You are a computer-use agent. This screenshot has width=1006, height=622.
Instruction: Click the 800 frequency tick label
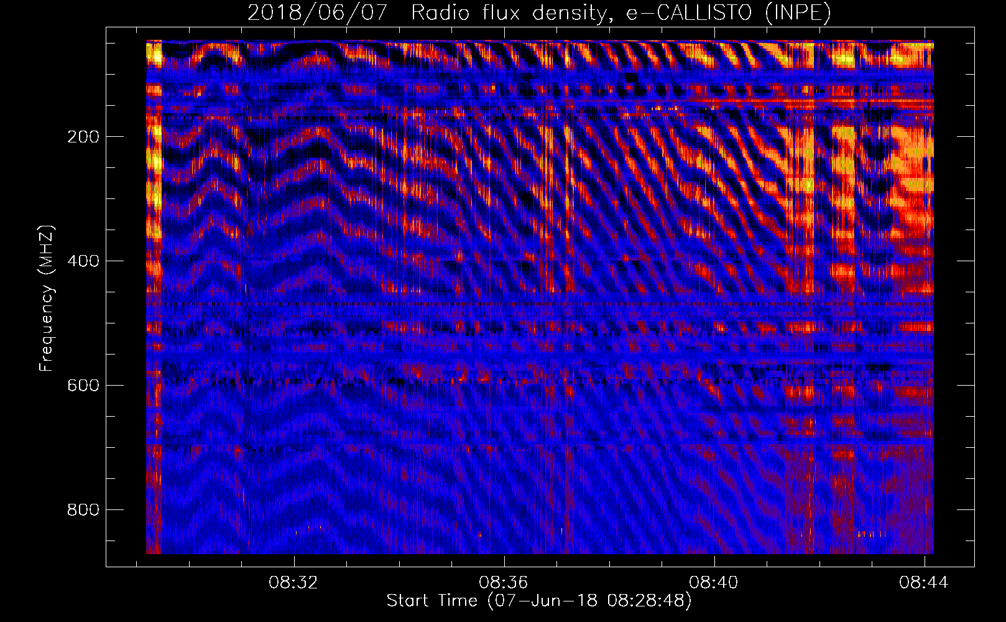[83, 510]
